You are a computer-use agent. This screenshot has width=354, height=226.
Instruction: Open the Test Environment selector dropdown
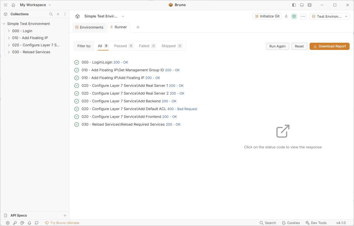click(329, 16)
